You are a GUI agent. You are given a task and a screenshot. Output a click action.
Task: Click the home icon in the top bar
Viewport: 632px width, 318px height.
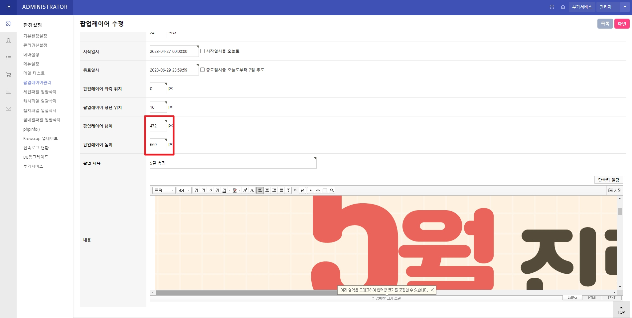(563, 7)
